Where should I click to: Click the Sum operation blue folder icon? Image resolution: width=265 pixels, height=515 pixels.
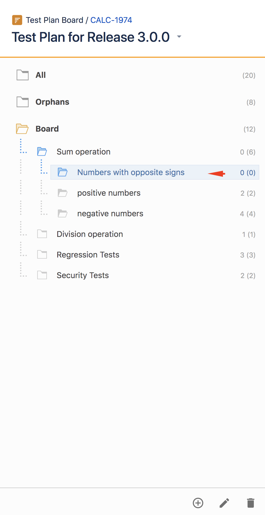(x=42, y=152)
